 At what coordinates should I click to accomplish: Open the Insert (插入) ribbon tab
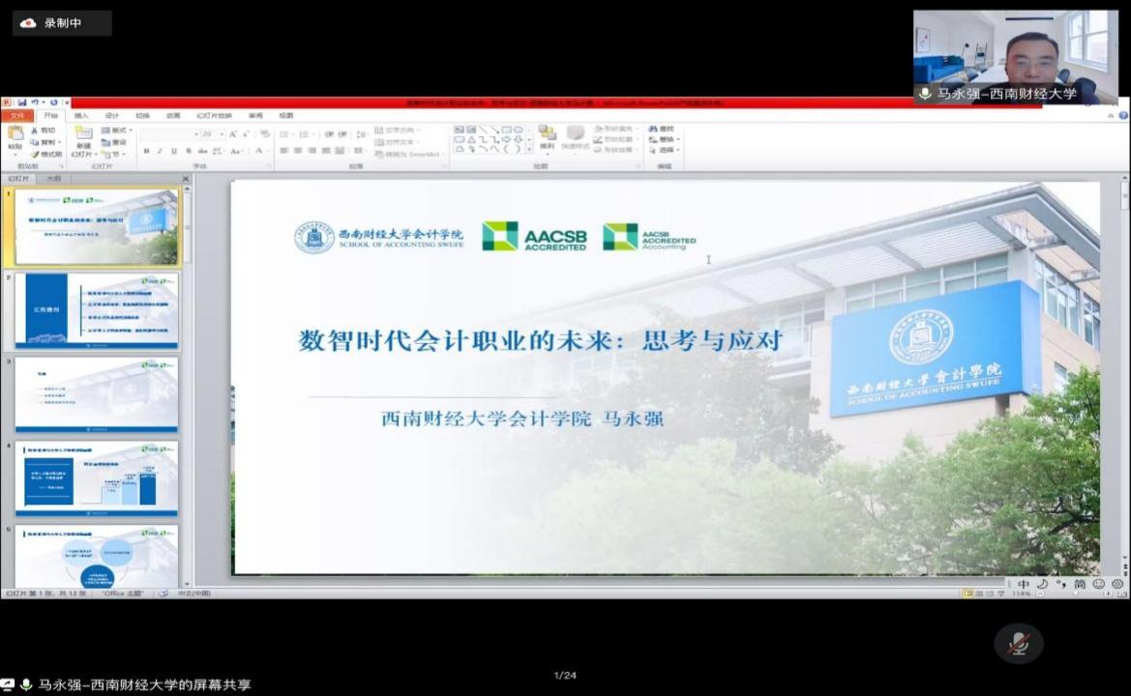[81, 115]
